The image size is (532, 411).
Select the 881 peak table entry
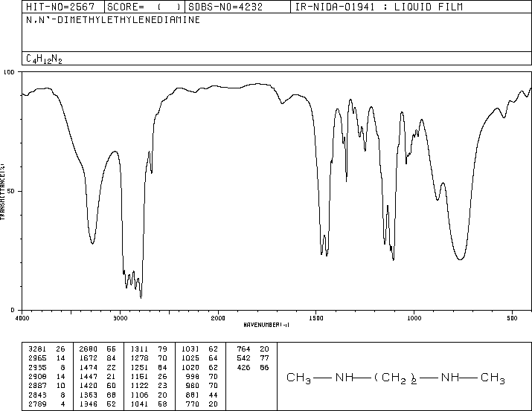pyautogui.click(x=193, y=395)
